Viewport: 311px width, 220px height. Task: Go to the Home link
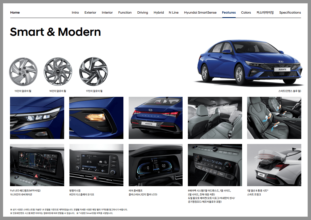(15, 12)
